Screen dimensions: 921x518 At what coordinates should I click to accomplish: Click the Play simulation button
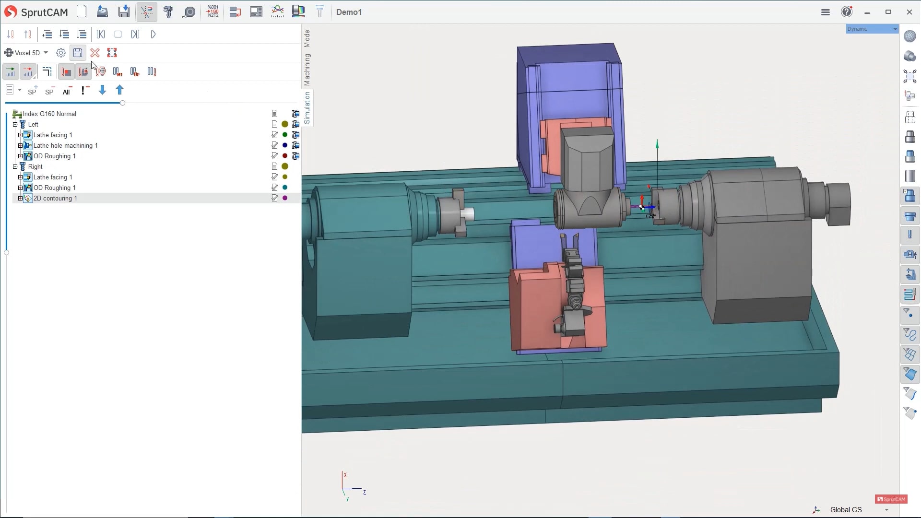tap(153, 34)
